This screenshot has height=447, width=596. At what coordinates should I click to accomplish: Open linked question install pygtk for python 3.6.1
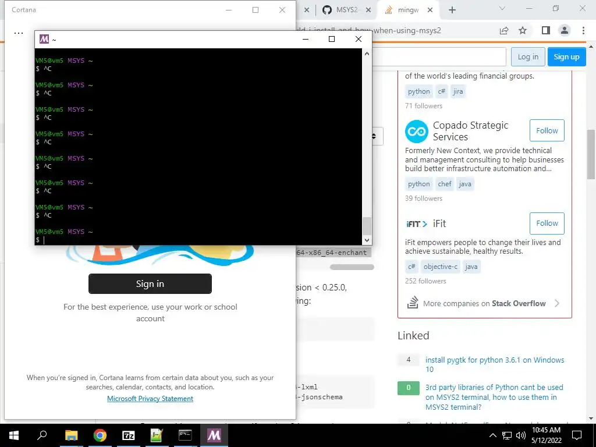coord(495,364)
